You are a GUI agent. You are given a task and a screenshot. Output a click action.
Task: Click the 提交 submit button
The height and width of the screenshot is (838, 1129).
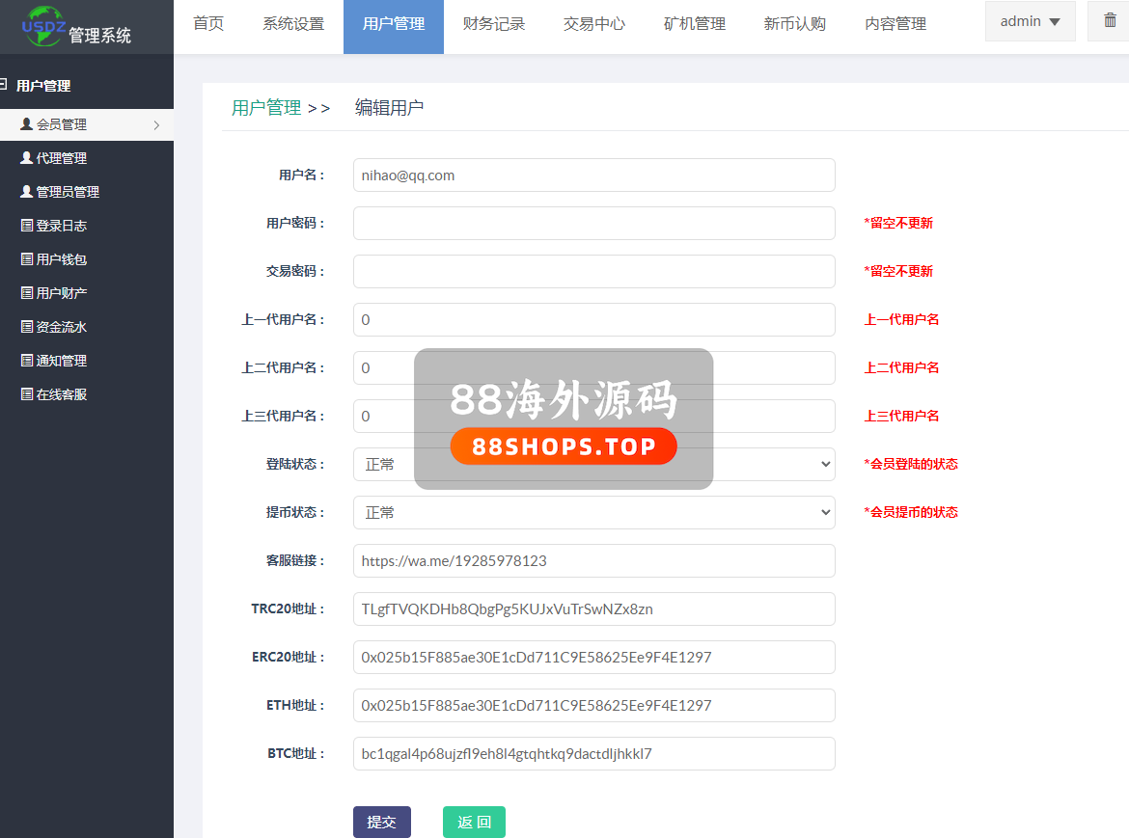pyautogui.click(x=381, y=822)
